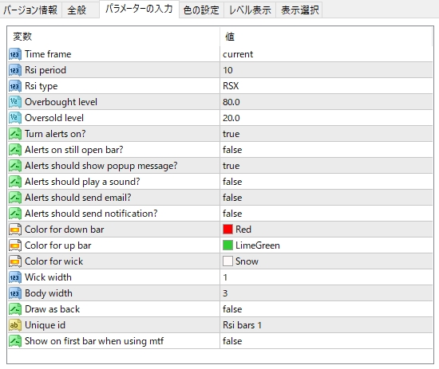This screenshot has width=439, height=369.
Task: Click the integer icon next to Body width
Action: coord(15,293)
